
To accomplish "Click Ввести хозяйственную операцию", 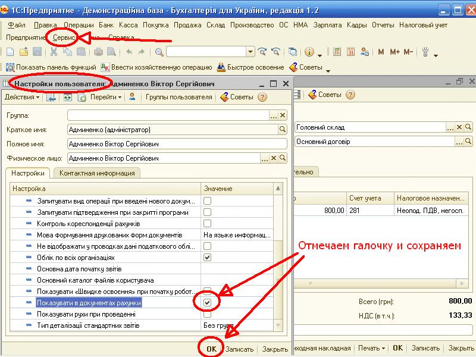I will [x=156, y=67].
